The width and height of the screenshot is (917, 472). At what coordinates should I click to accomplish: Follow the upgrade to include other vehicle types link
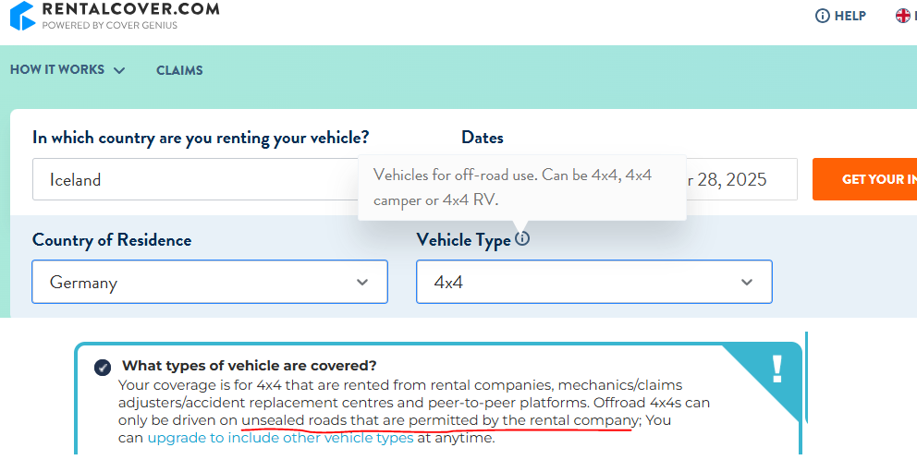click(281, 438)
